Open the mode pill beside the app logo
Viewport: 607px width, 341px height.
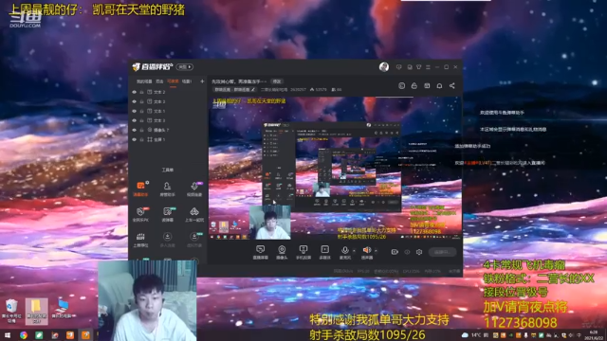point(185,67)
